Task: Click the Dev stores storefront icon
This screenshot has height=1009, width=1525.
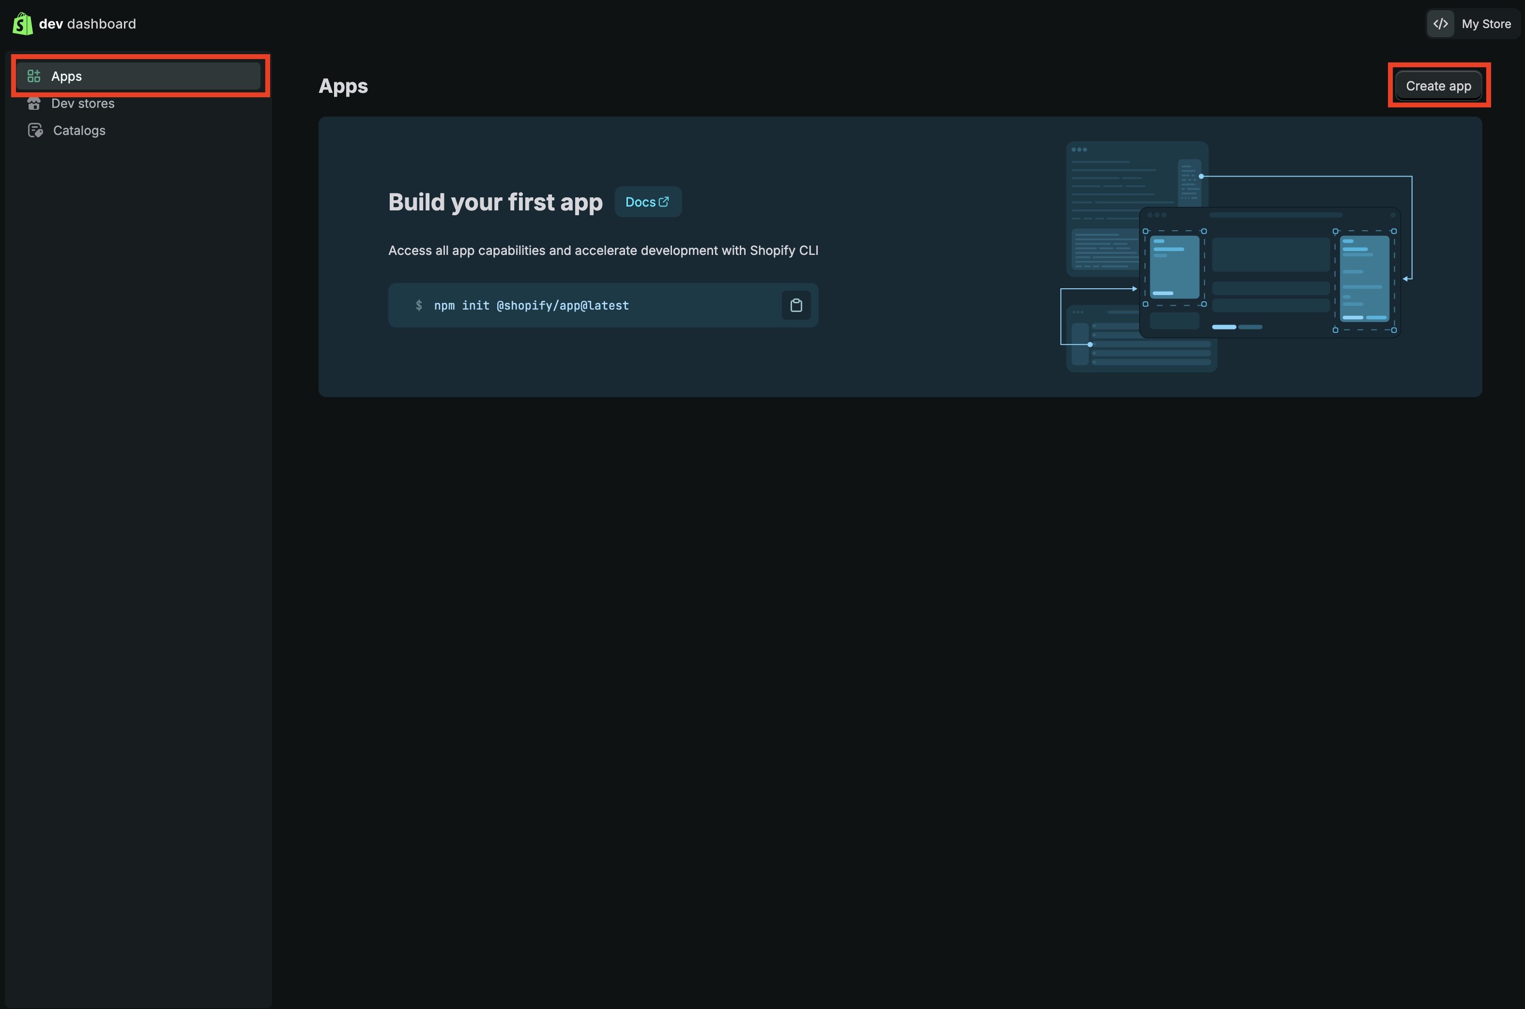Action: point(35,103)
